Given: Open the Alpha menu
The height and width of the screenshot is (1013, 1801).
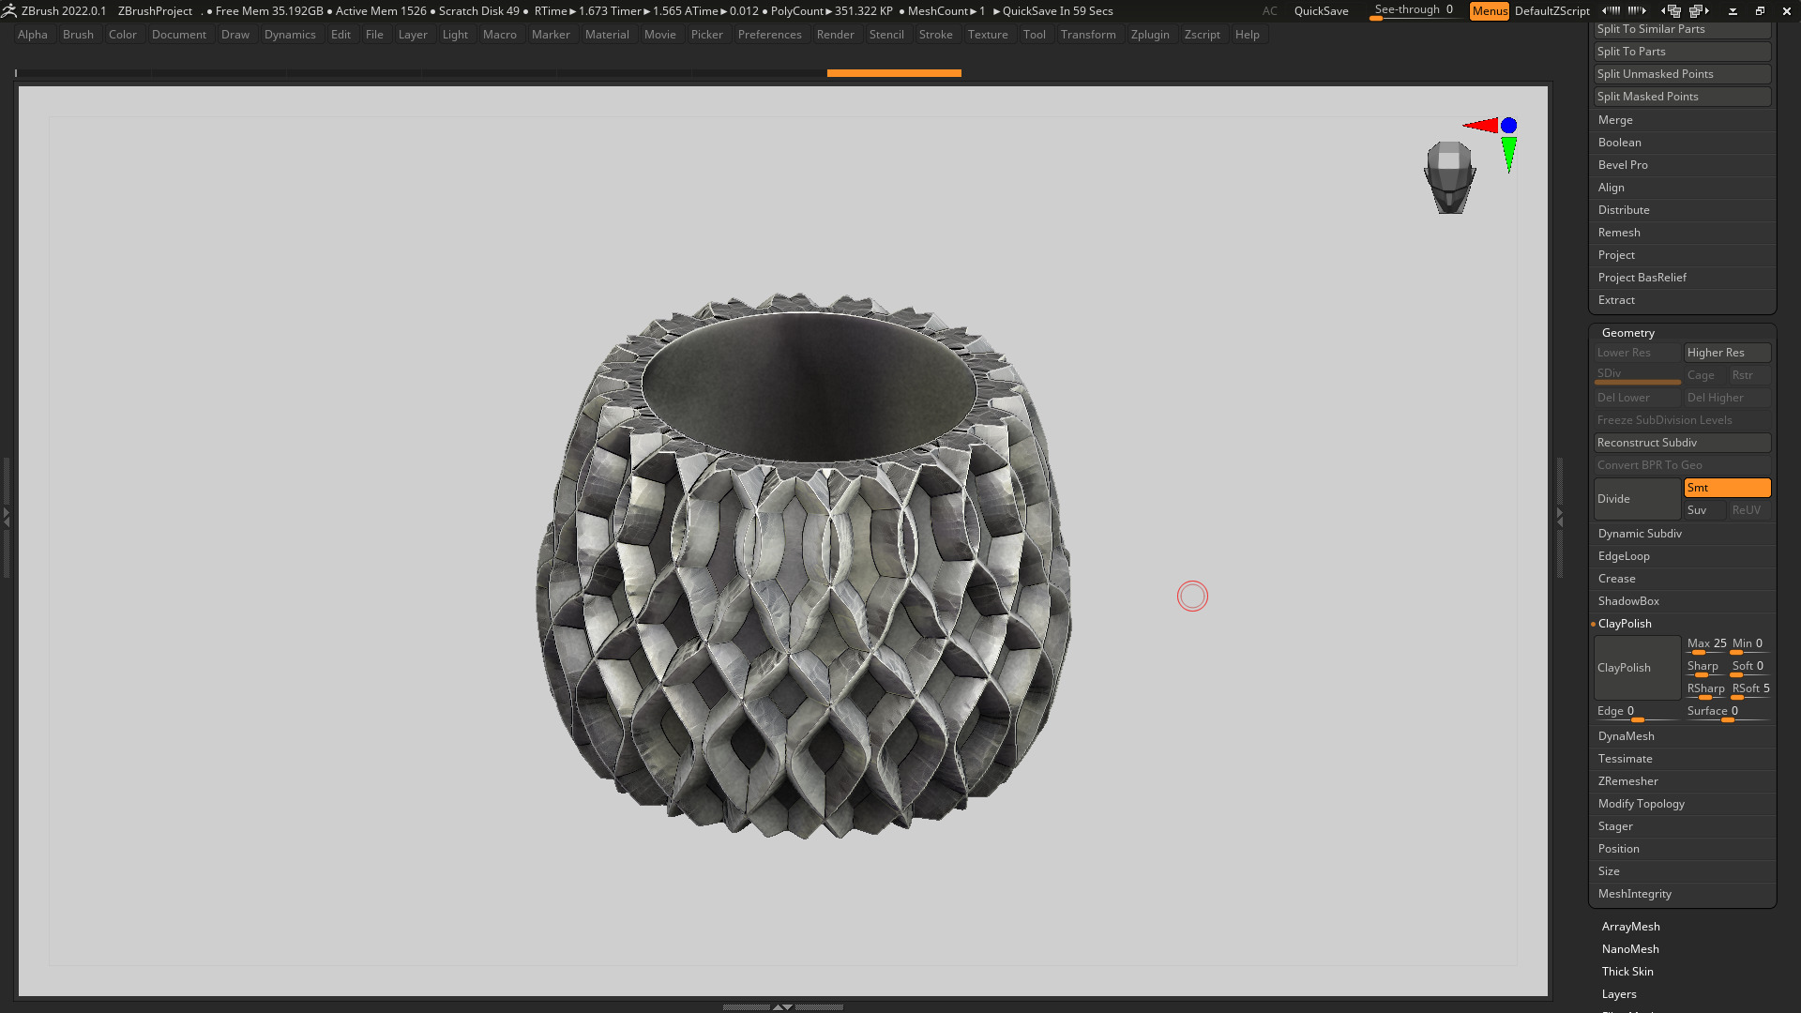Looking at the screenshot, I should point(33,35).
